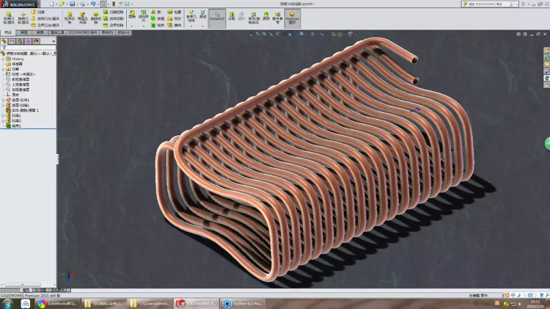550x309 pixels.
Task: Select the Mirror tool icon
Action: (170, 25)
